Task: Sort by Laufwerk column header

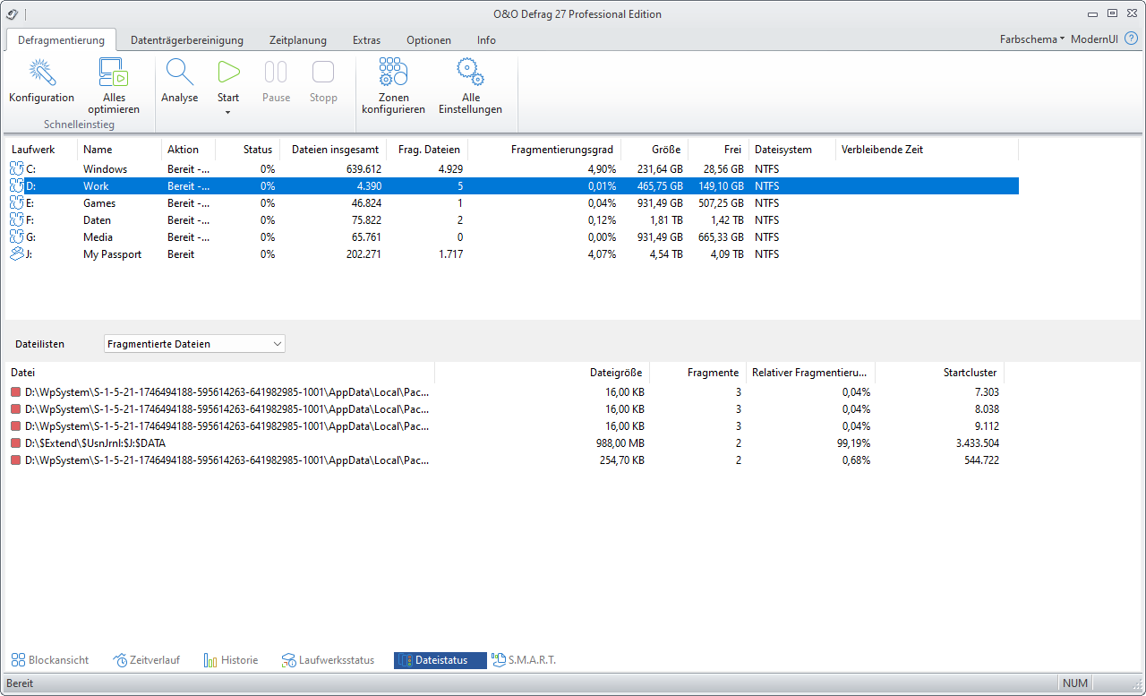Action: (41, 150)
